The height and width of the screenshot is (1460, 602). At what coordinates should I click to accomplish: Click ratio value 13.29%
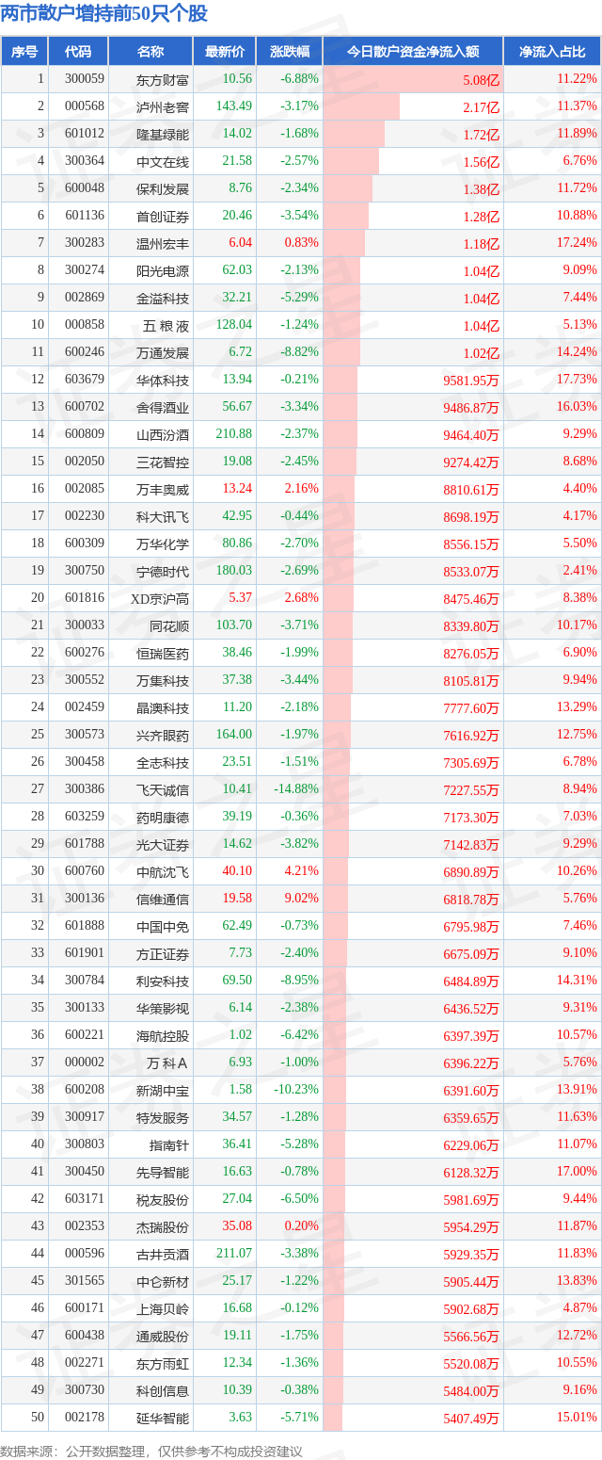[578, 707]
